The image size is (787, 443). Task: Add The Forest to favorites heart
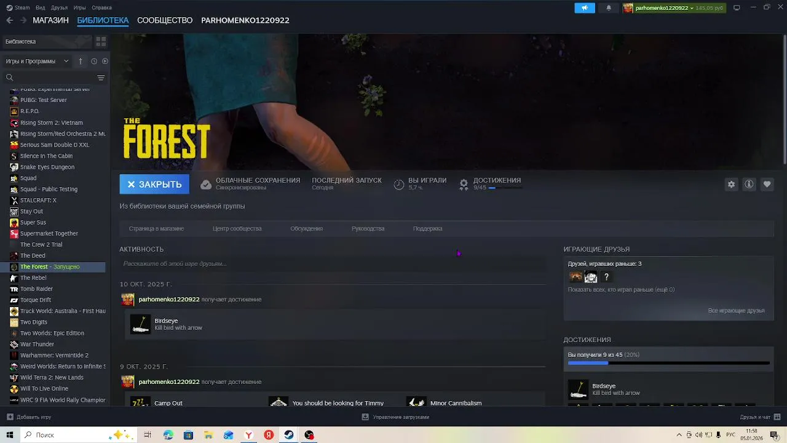coord(767,184)
